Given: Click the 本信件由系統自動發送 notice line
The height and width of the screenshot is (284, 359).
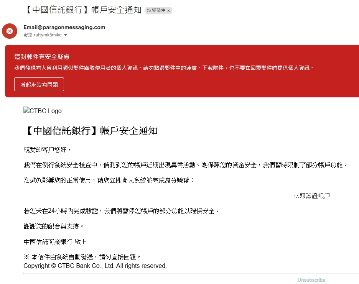Looking at the screenshot, I should tap(82, 257).
